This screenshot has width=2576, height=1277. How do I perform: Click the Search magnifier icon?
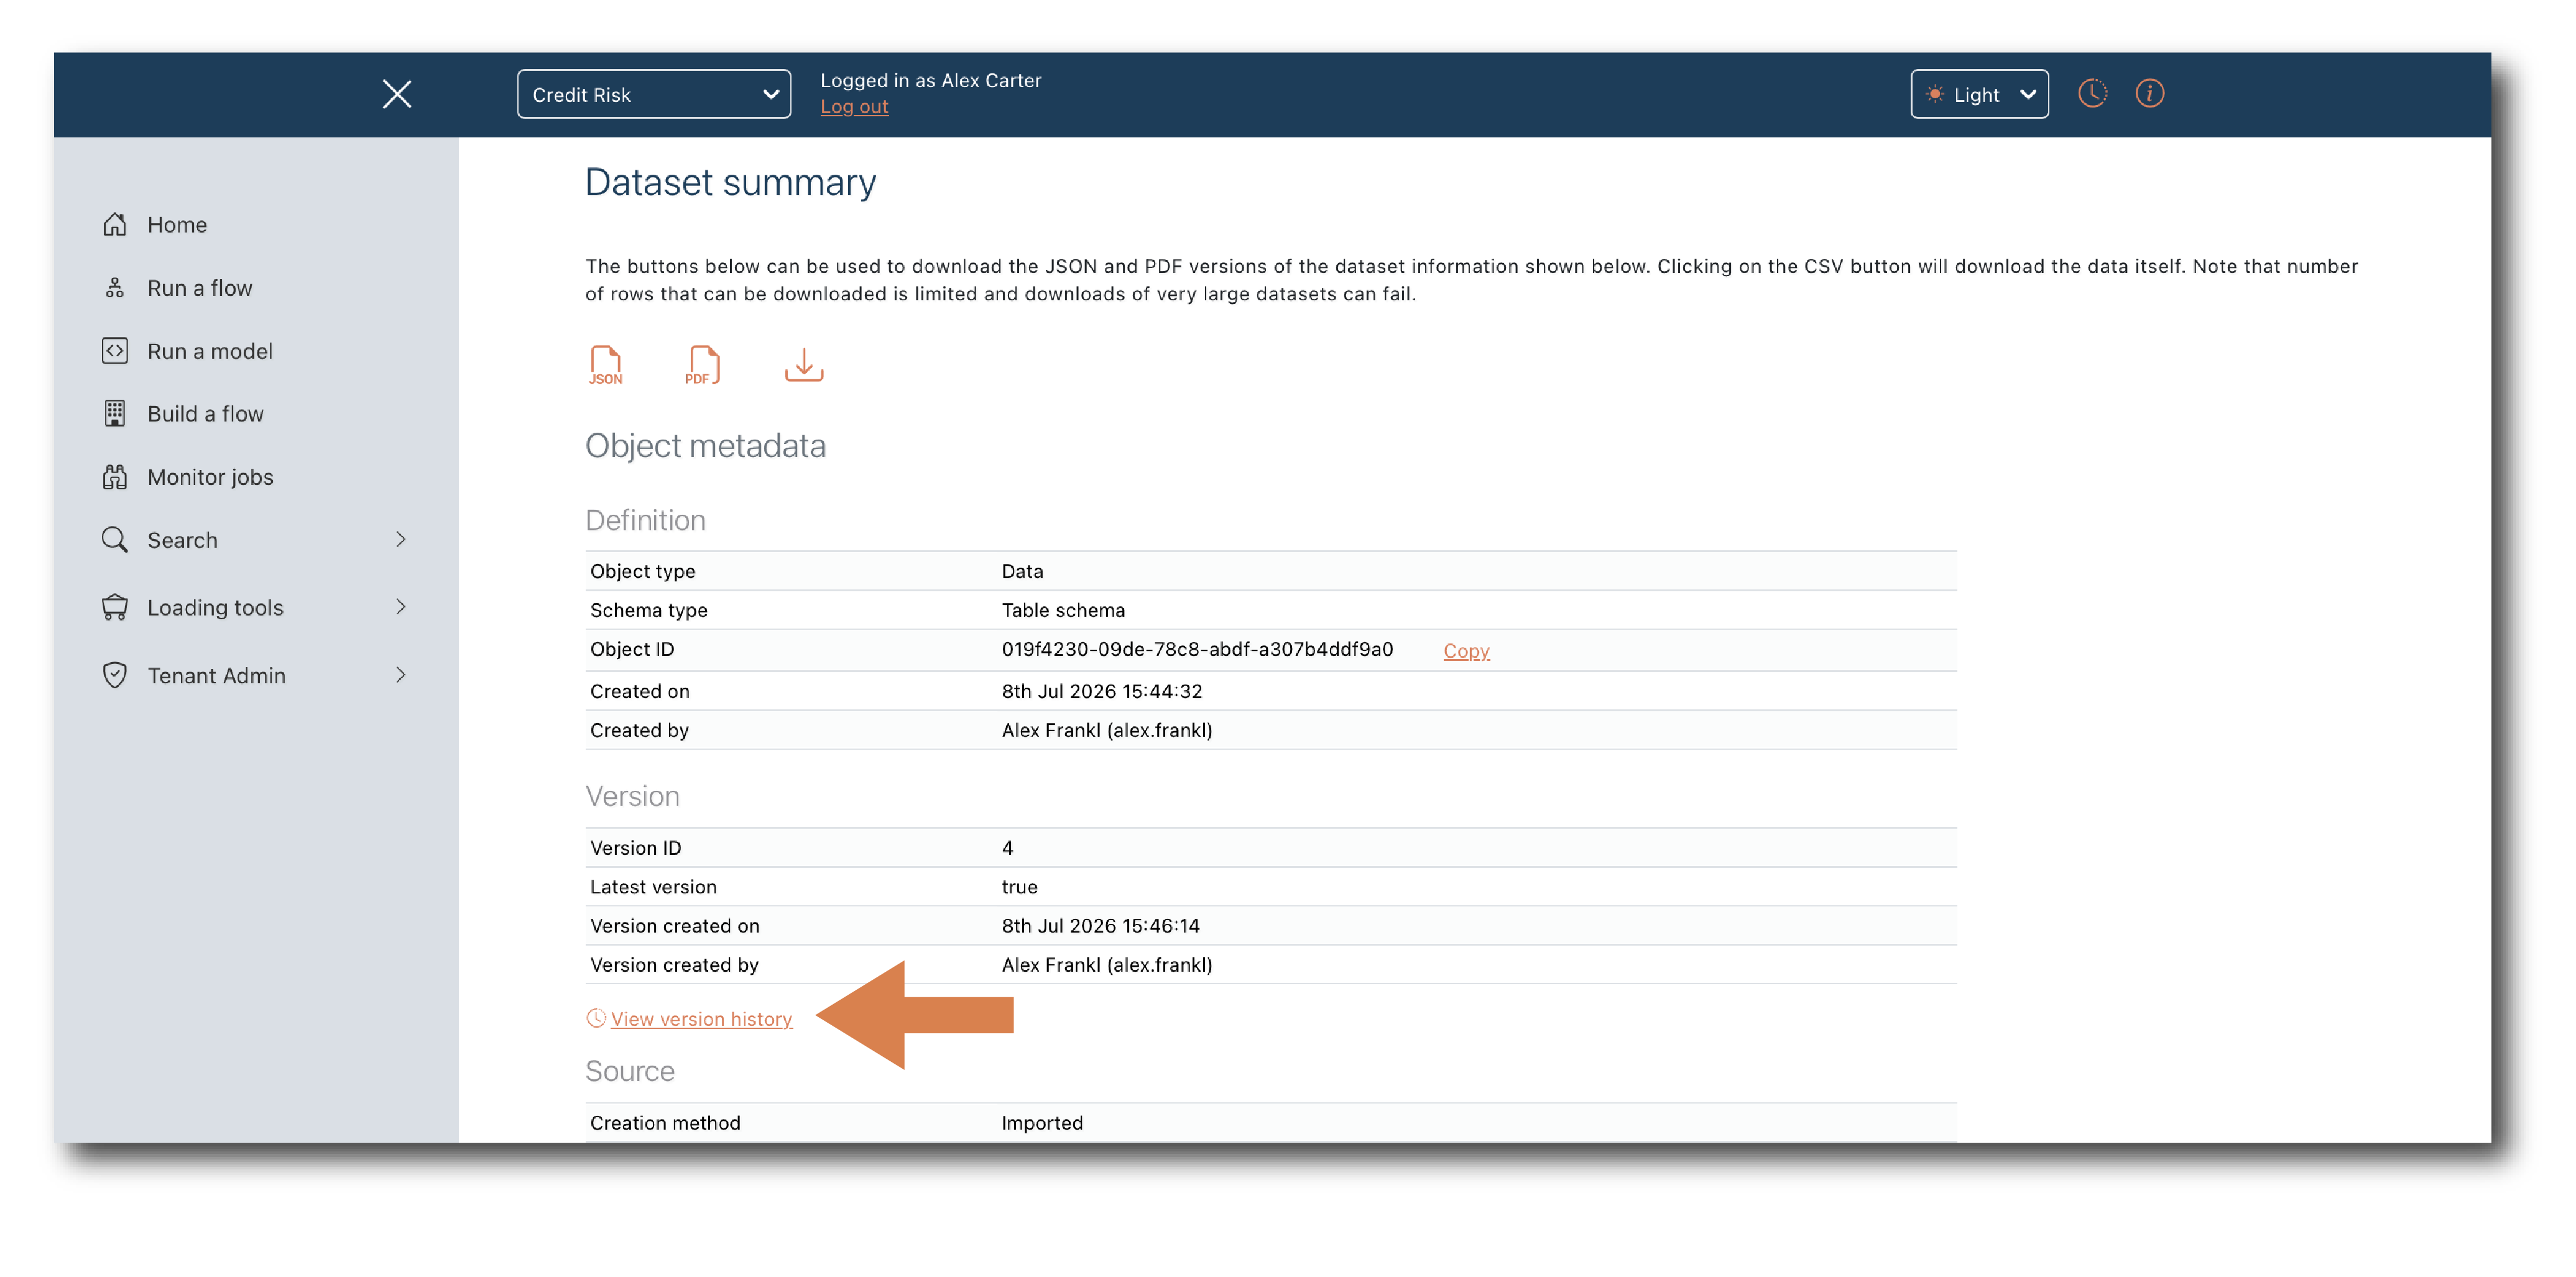coord(115,540)
